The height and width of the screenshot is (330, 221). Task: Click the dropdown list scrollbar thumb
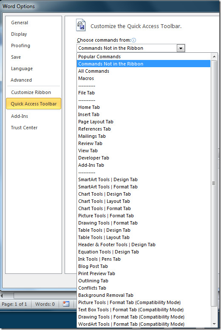214,183
